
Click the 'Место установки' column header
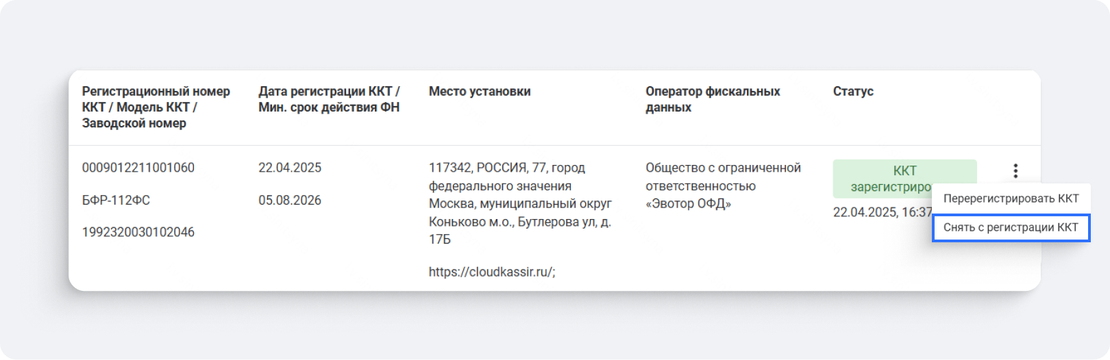point(480,91)
